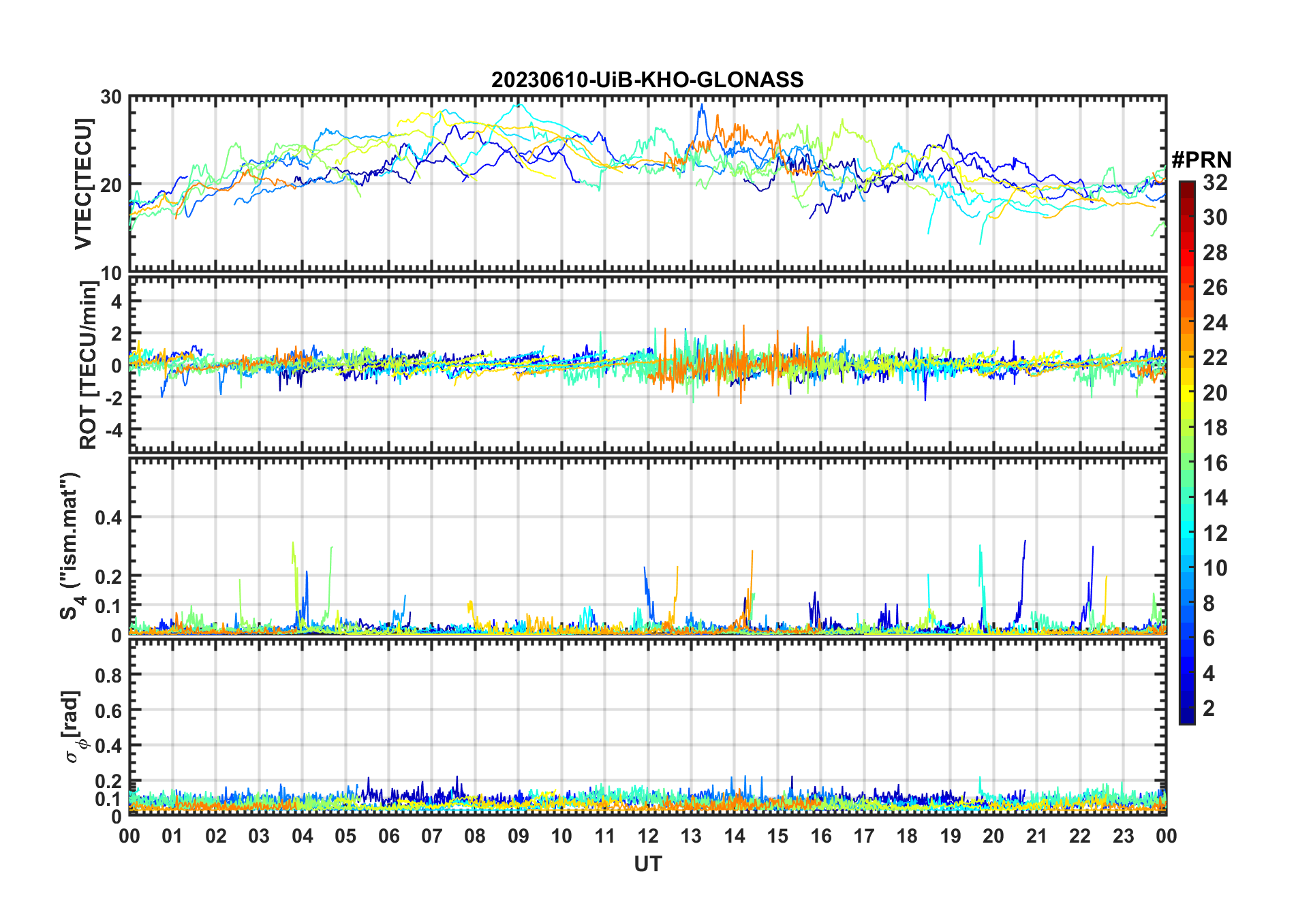Click the -2 tick on the ROT axis
This screenshot has height=906, width=1296.
[x=114, y=398]
